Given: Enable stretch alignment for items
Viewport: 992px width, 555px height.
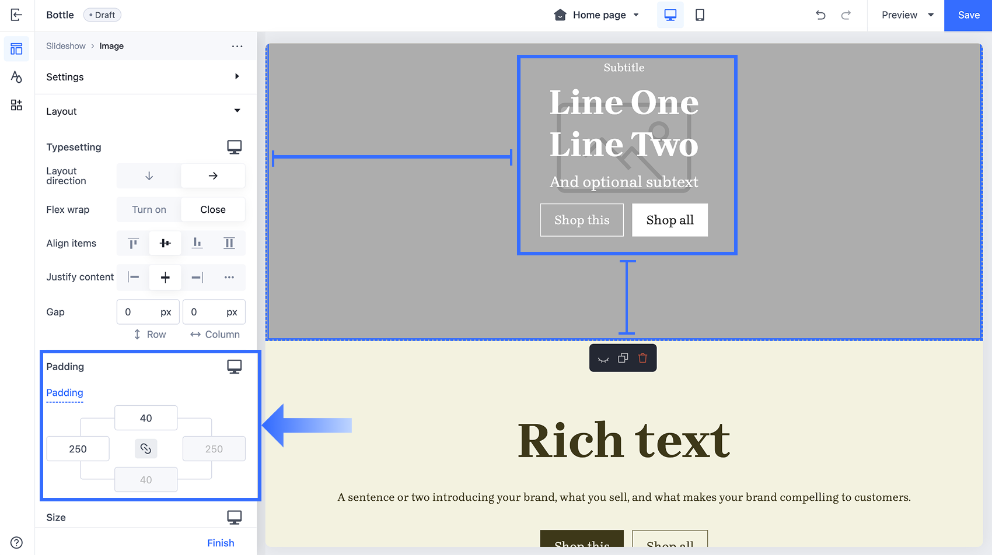Looking at the screenshot, I should pyautogui.click(x=229, y=243).
